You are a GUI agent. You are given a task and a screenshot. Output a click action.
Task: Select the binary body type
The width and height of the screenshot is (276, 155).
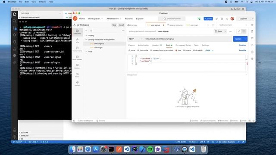click(x=187, y=50)
